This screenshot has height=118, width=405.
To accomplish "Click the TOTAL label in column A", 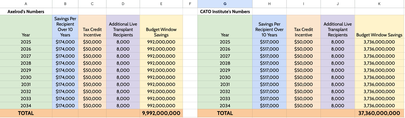I will point(26,113).
